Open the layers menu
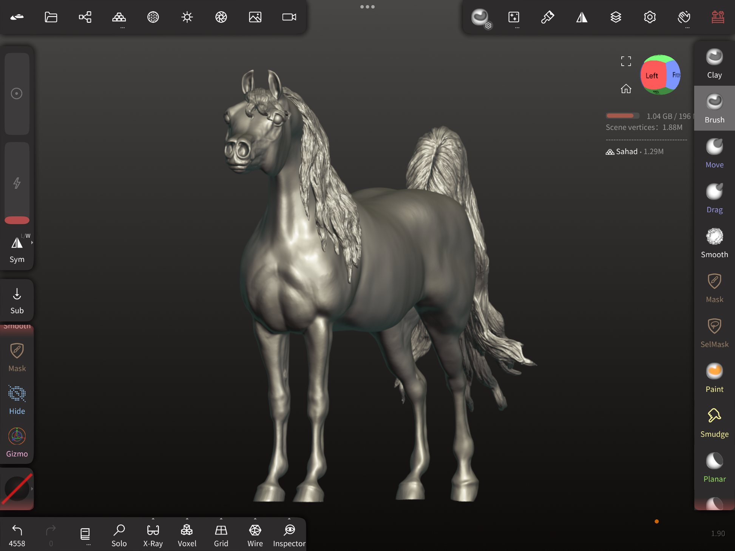This screenshot has height=551, width=735. pyautogui.click(x=616, y=17)
